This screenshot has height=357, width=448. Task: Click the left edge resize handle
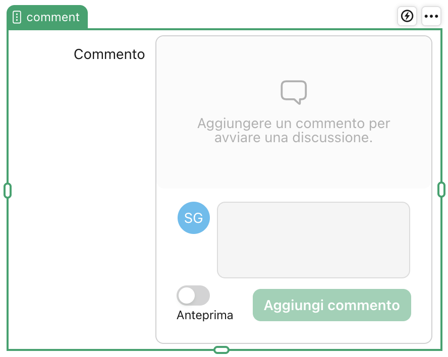pyautogui.click(x=8, y=190)
